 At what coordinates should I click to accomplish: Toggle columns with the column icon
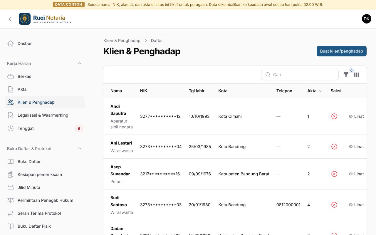(x=357, y=75)
